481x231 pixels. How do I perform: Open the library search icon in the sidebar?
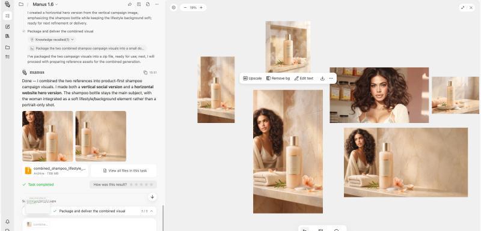click(x=7, y=36)
